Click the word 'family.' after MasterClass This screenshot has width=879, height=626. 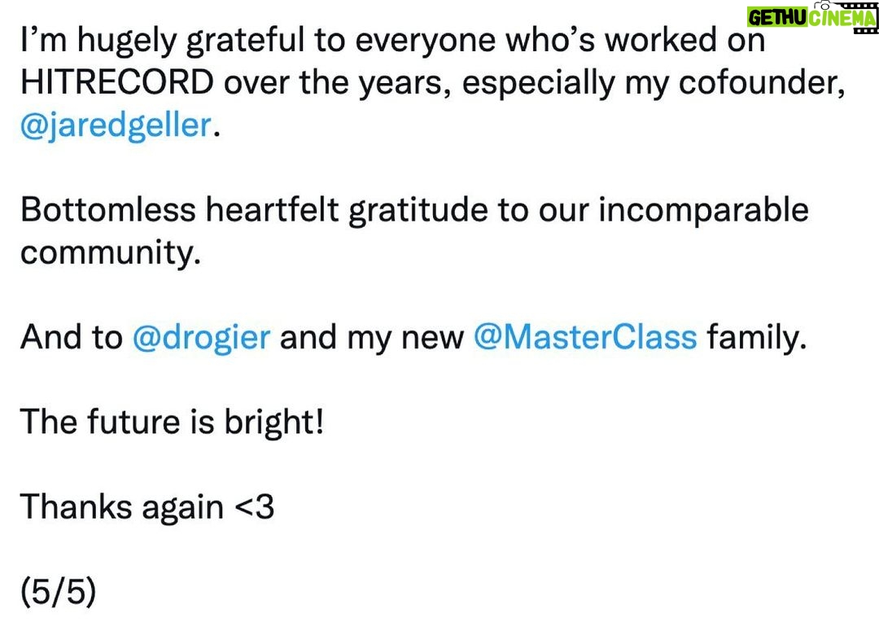click(757, 338)
